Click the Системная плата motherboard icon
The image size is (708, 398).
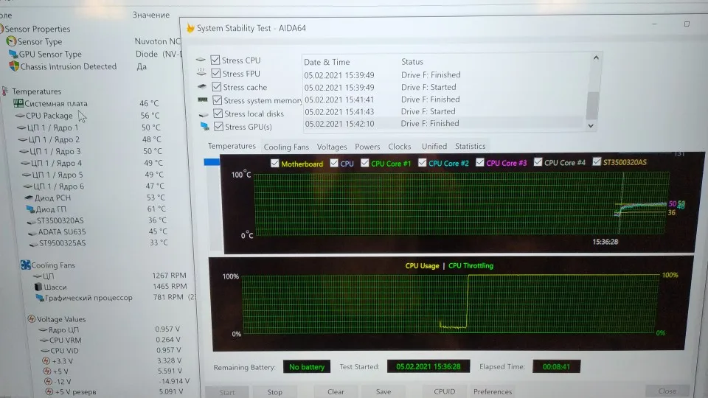pyautogui.click(x=18, y=103)
